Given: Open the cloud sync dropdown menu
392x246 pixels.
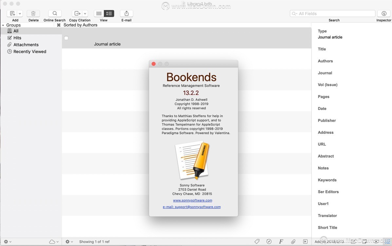Looking at the screenshot, I should click(x=54, y=241).
